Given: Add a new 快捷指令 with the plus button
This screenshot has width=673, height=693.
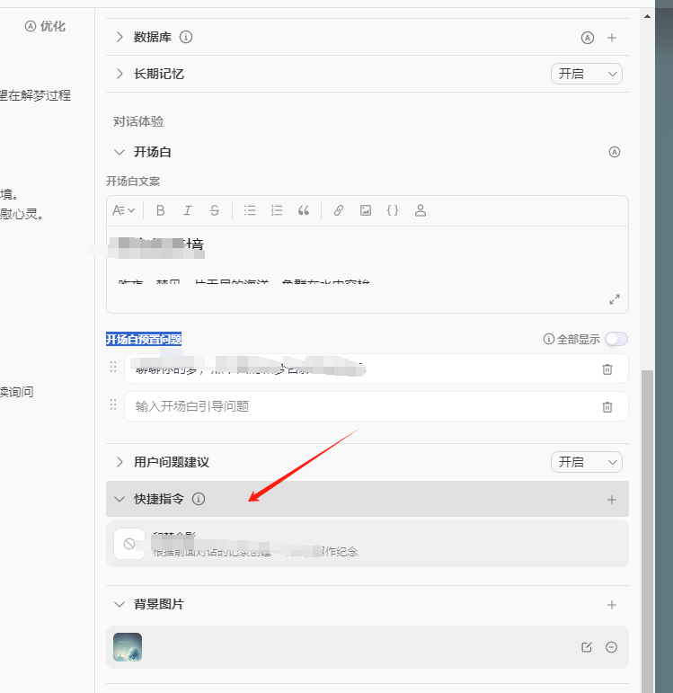Looking at the screenshot, I should [612, 500].
